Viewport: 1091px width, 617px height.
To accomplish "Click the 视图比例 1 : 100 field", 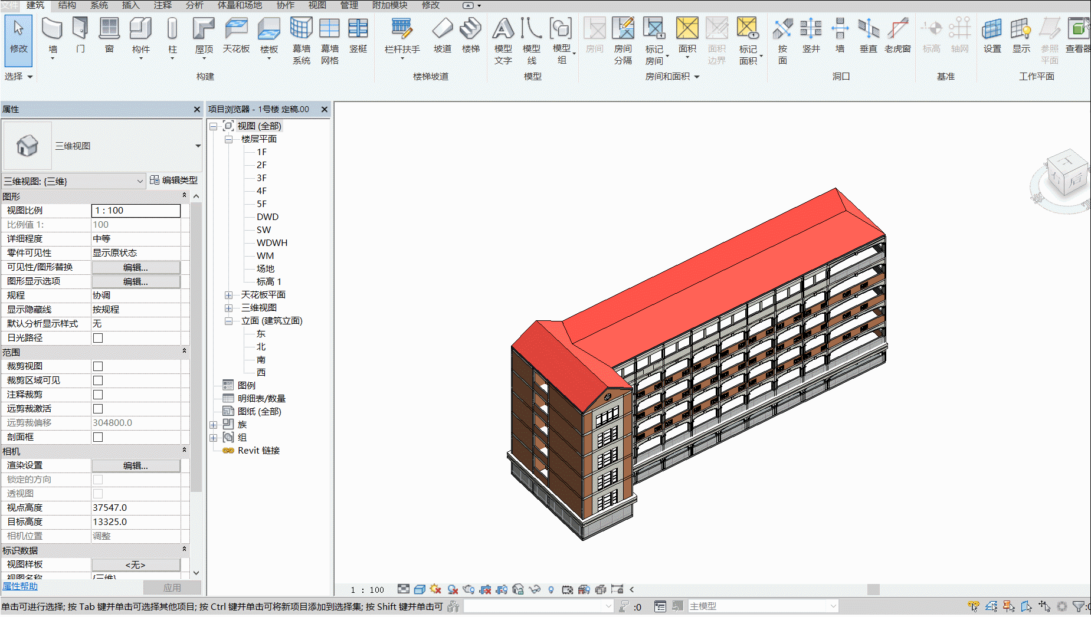I will click(x=136, y=211).
